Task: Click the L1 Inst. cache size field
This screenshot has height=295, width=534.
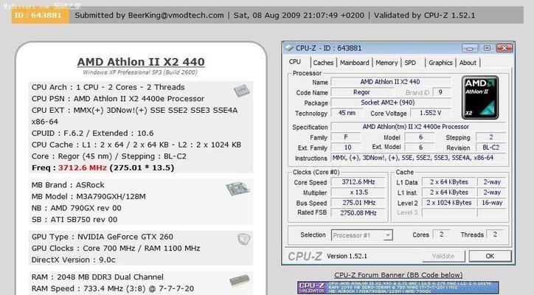Action: point(448,192)
